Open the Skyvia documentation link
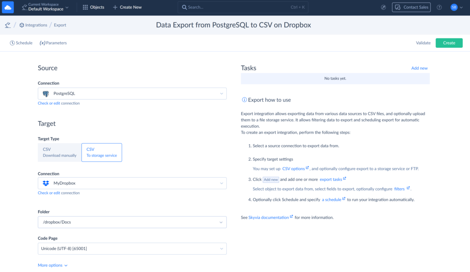This screenshot has height=272, width=470. click(270, 217)
